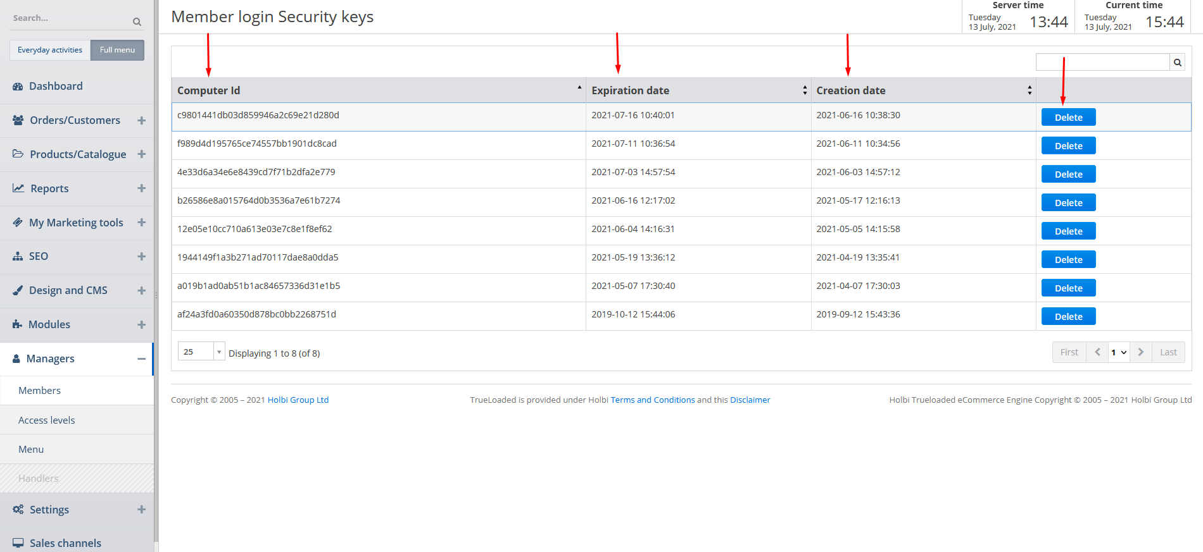Open the page number selector dropdown
This screenshot has height=552, width=1203.
pos(1119,352)
